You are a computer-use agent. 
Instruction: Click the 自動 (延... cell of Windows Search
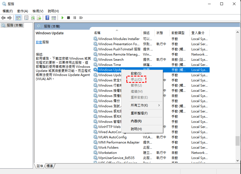tap(178, 59)
